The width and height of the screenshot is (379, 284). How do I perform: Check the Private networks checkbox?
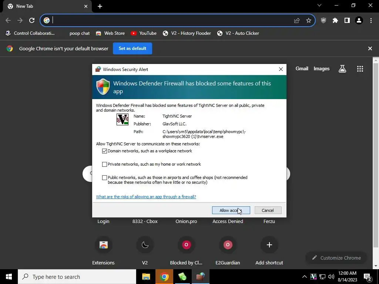point(104,164)
